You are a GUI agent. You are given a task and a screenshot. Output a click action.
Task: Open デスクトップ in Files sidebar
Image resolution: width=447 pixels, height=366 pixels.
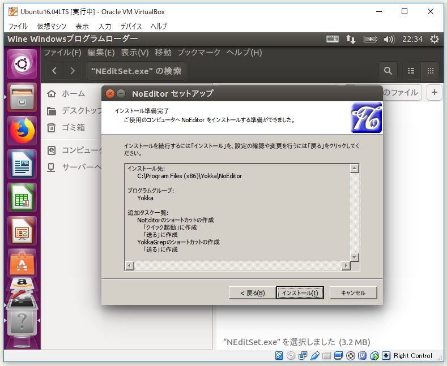pos(74,111)
